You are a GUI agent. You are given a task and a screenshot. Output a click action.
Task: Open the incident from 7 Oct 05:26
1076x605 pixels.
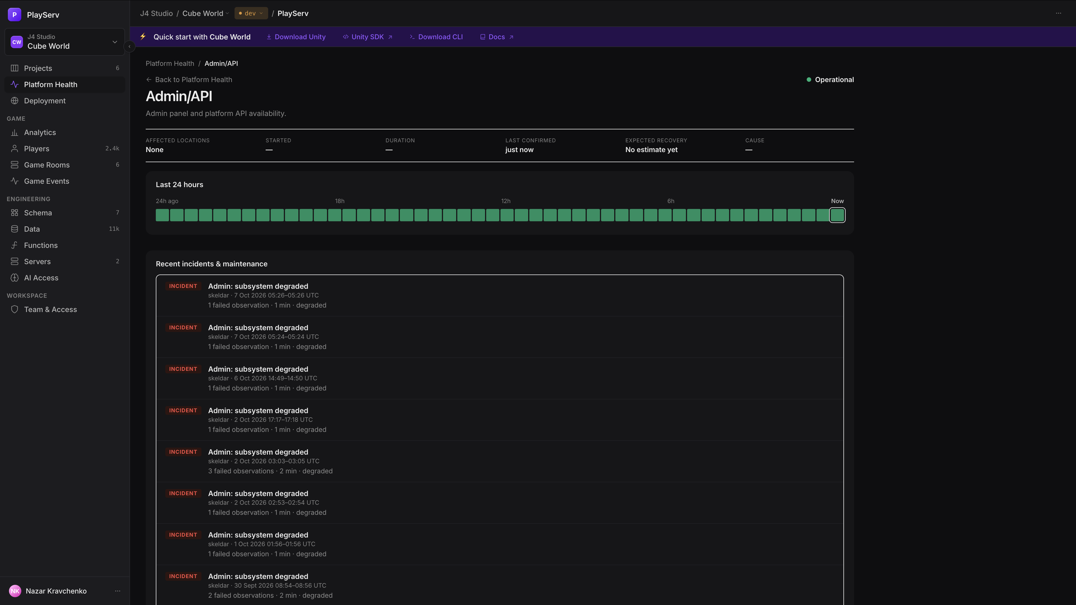tap(500, 295)
